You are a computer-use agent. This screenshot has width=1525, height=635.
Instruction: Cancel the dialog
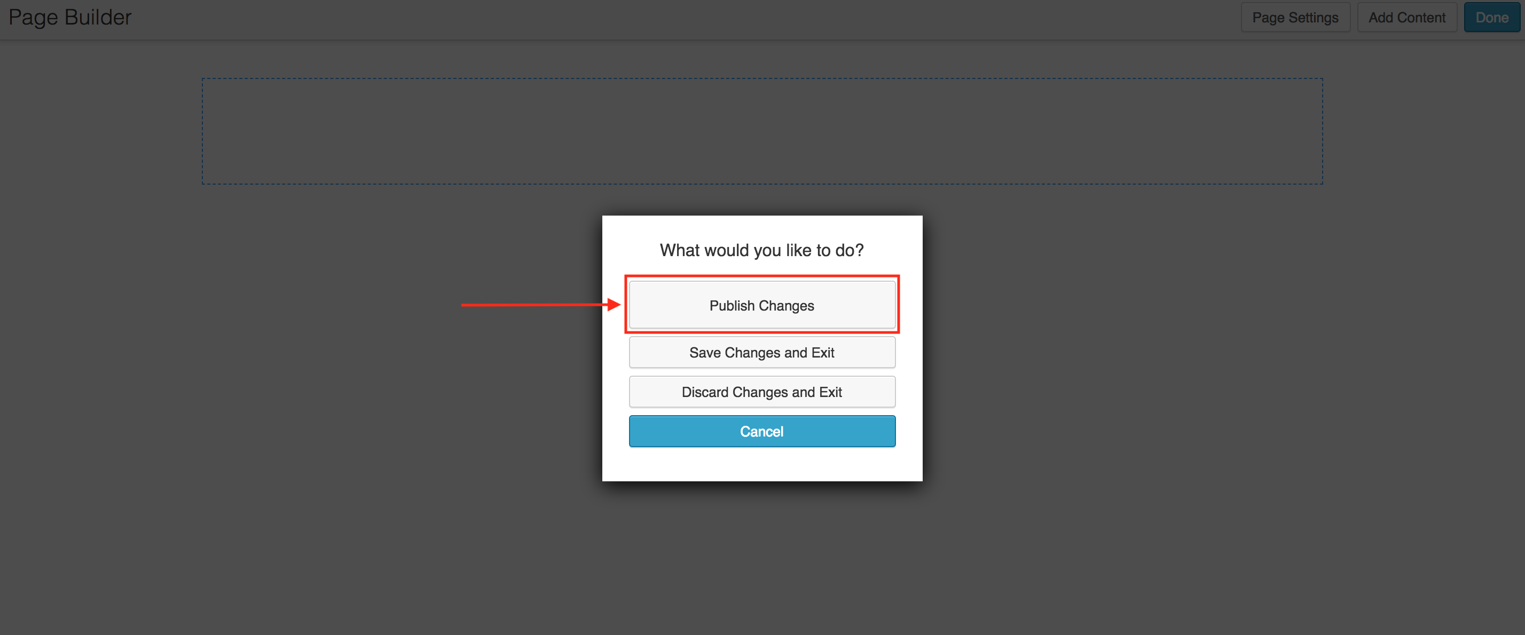(762, 431)
